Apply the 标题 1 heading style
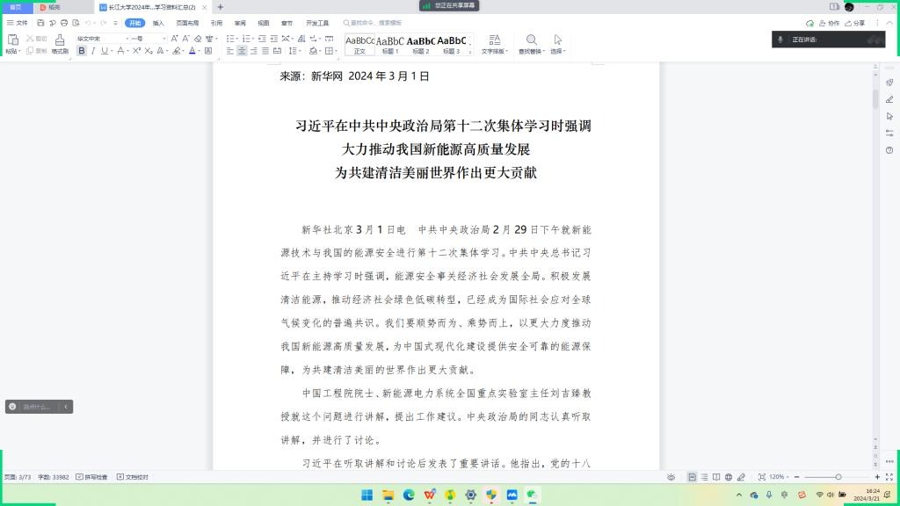The width and height of the screenshot is (900, 506). pos(390,44)
